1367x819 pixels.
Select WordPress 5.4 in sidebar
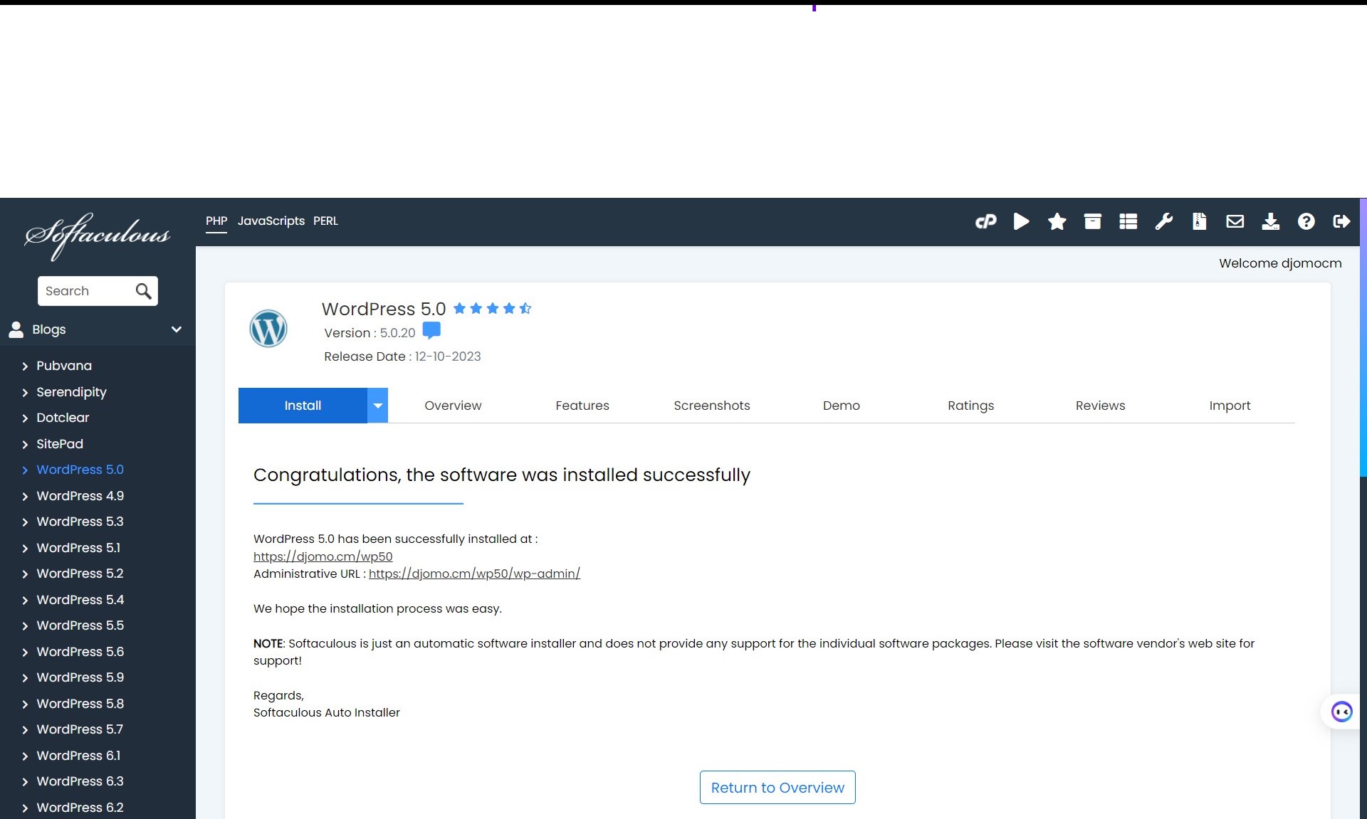pos(80,600)
